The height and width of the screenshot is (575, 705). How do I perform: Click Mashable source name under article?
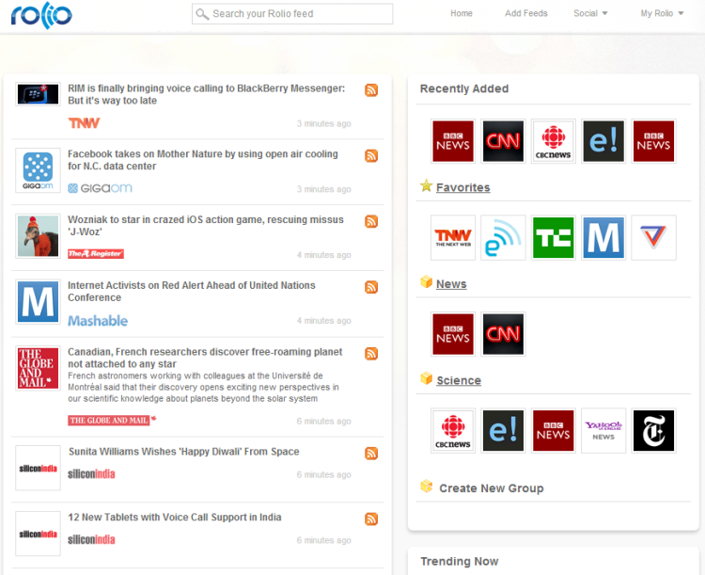98,321
